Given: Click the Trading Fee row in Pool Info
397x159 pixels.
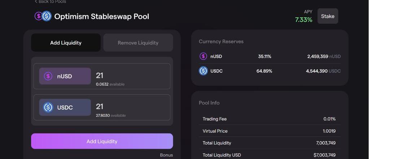Looking at the screenshot, I should (x=269, y=119).
